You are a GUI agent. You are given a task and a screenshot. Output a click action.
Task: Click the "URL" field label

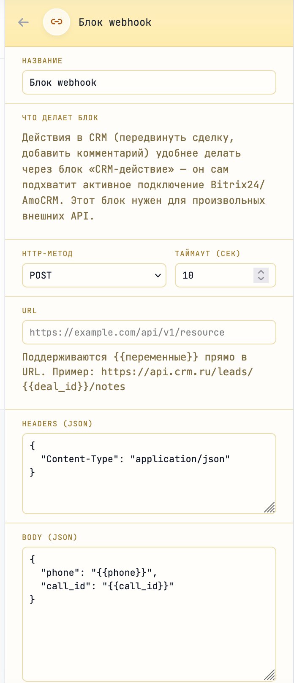click(30, 311)
